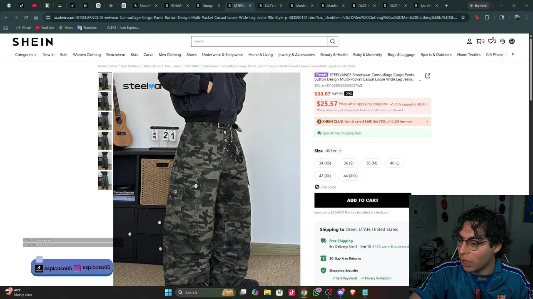
Task: Open the Gemini button in Chrome
Action: [478, 5]
